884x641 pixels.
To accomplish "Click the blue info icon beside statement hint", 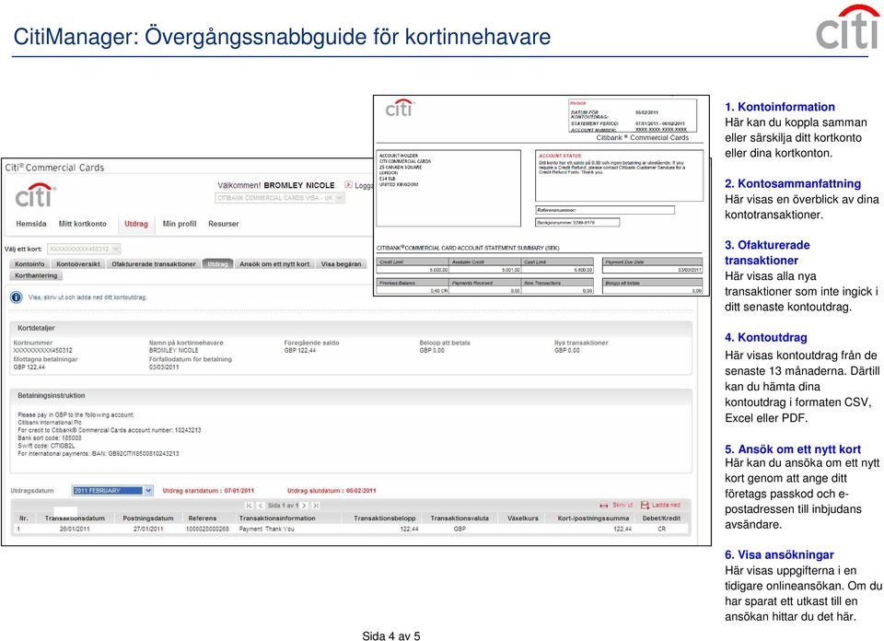I will coord(17,297).
